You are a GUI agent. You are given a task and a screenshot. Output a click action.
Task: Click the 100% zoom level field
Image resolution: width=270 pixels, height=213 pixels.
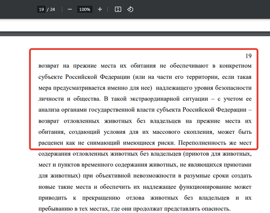[84, 9]
